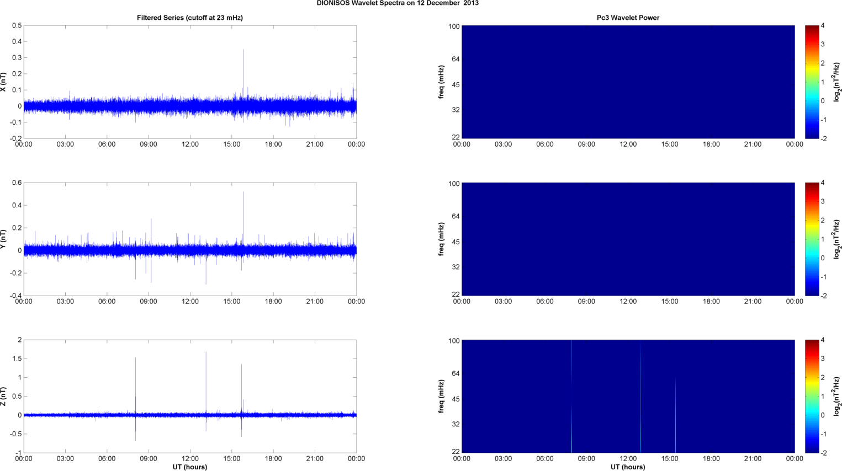Click the '0' tick on the middle color bar
This screenshot has width=842, height=471.
tap(823, 258)
